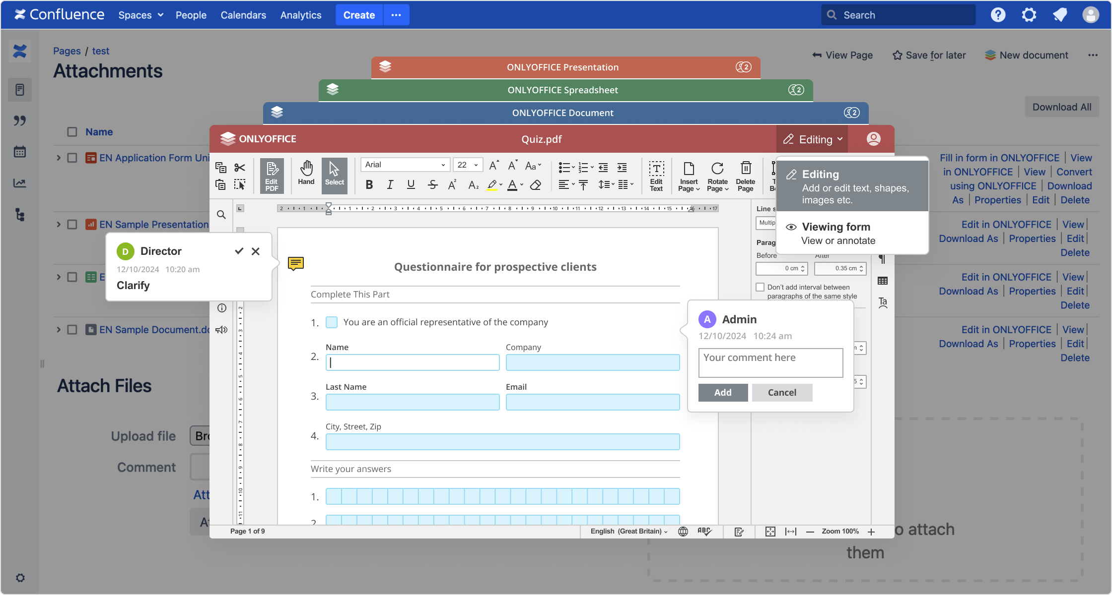This screenshot has width=1112, height=595.
Task: Open the paragraph settings icon in right sidebar
Action: [x=883, y=259]
